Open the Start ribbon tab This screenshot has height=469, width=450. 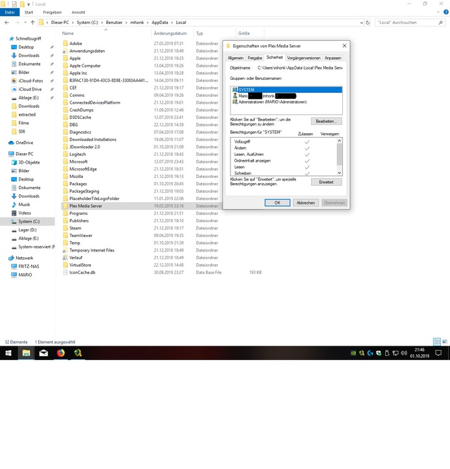point(29,12)
